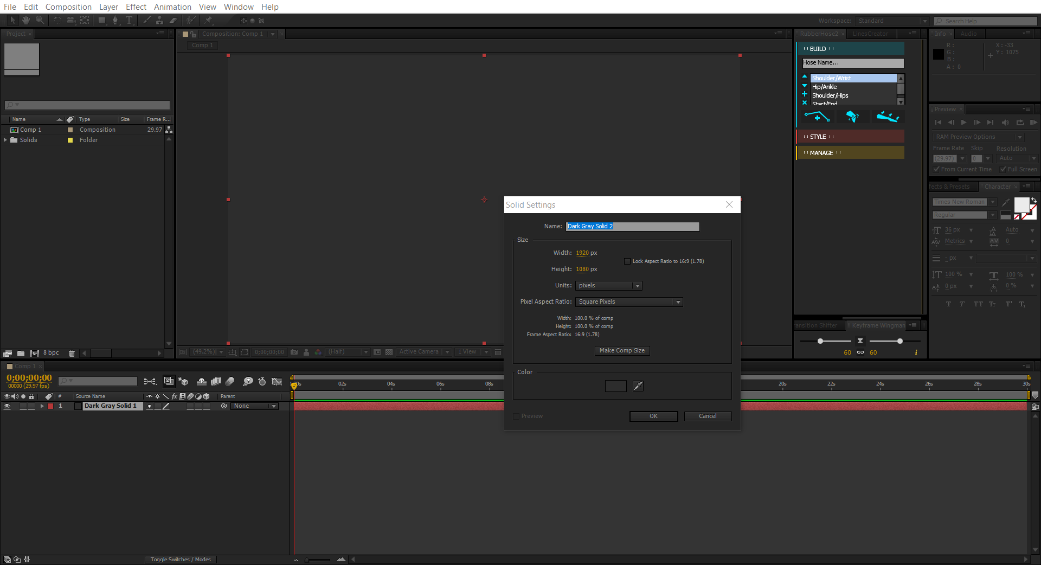Open the Parent dropdown set to None
This screenshot has width=1041, height=565.
254,406
